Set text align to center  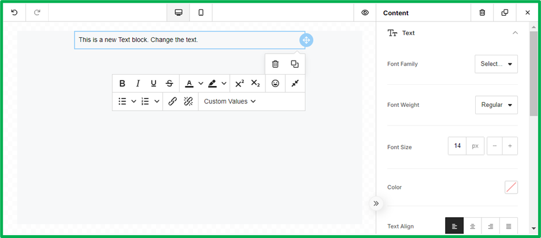click(472, 226)
